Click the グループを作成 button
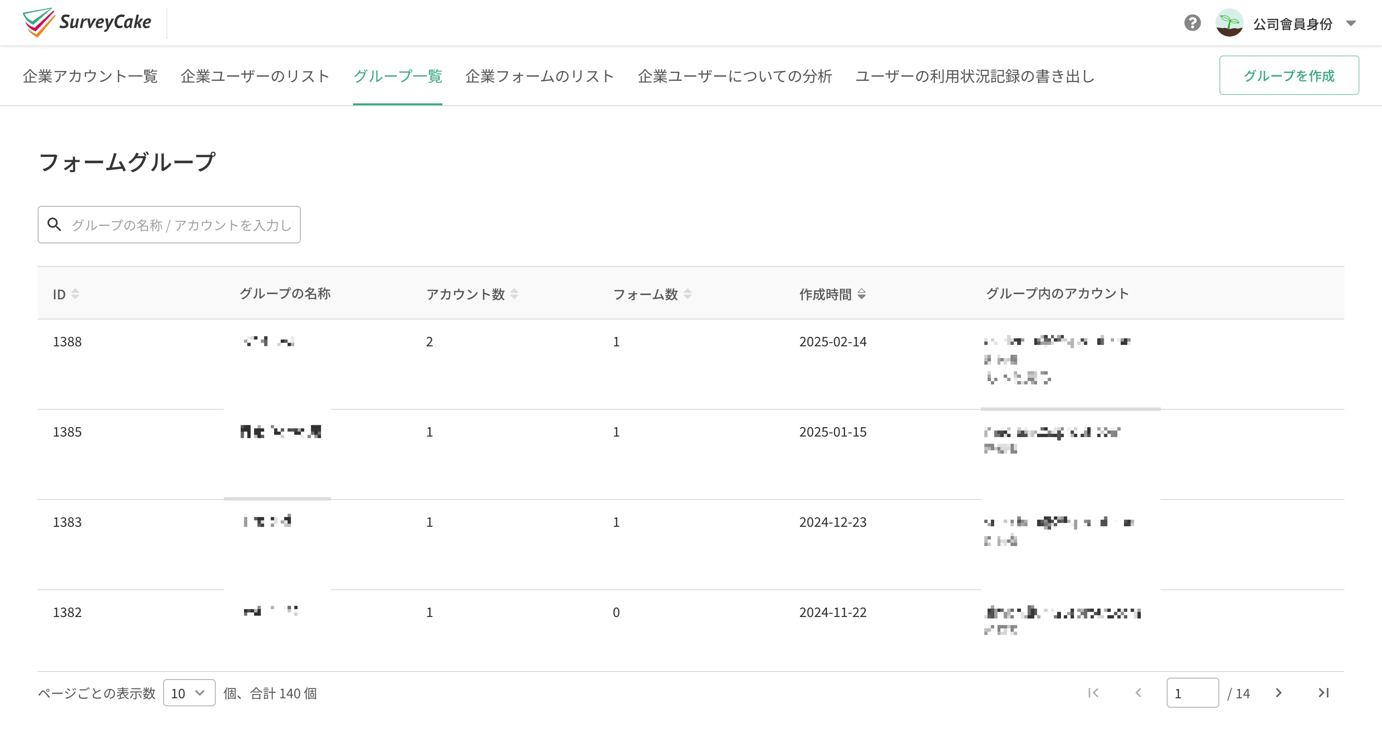The image size is (1382, 750). point(1288,75)
